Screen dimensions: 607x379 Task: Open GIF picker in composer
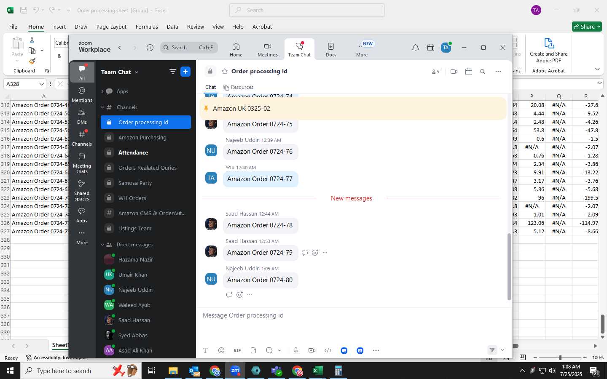[237, 350]
